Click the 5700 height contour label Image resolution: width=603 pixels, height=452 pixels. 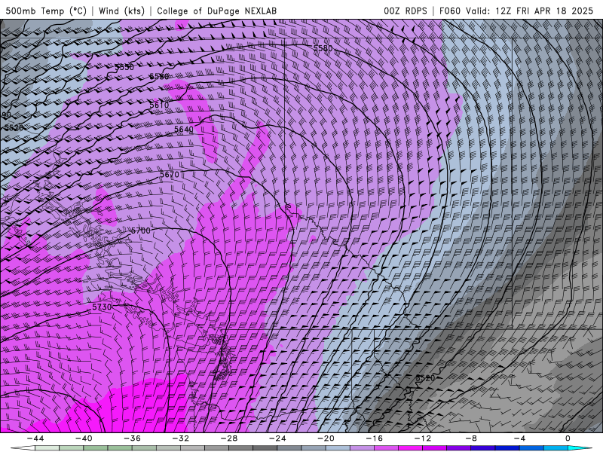[141, 231]
